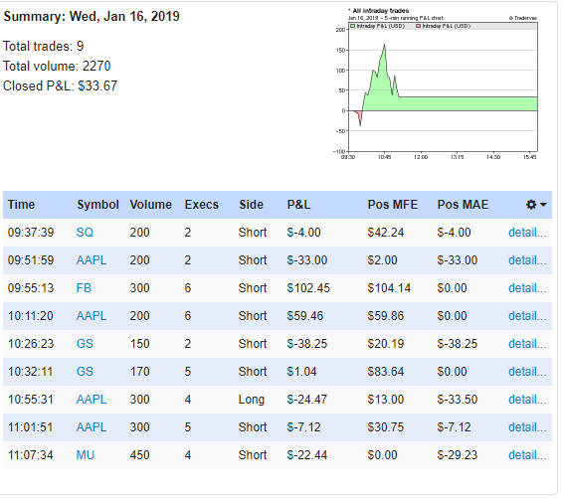Click the Pos MAE column header

pyautogui.click(x=463, y=205)
